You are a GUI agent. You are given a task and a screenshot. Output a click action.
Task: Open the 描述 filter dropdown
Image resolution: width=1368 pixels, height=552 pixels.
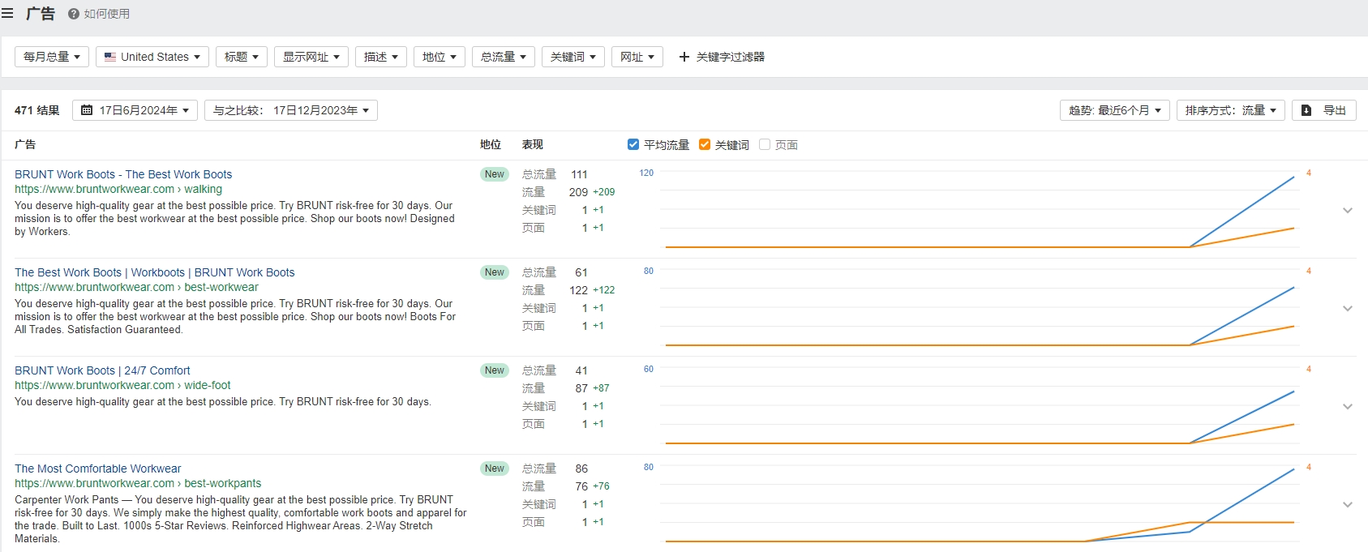(x=381, y=57)
